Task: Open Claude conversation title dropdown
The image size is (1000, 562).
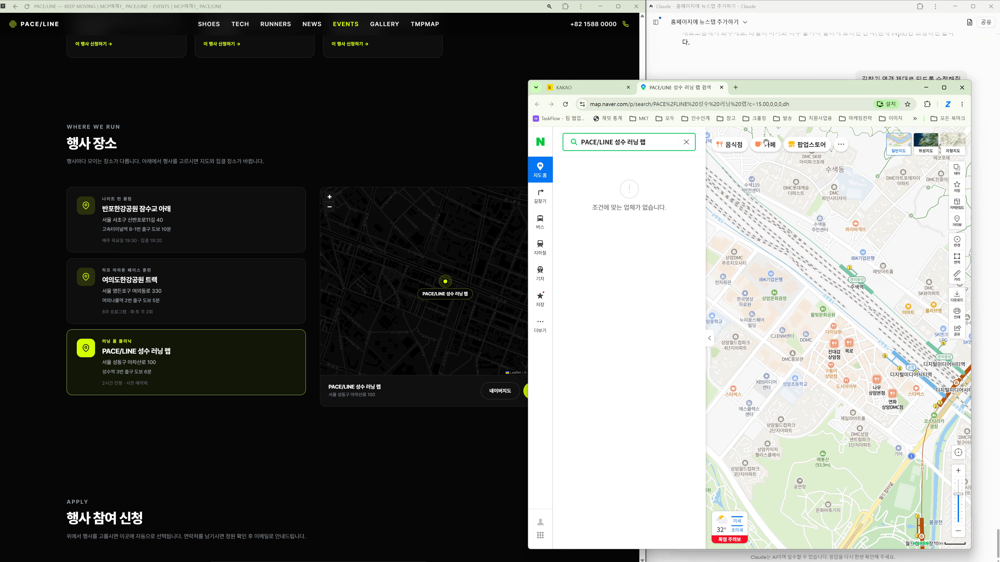Action: click(709, 22)
